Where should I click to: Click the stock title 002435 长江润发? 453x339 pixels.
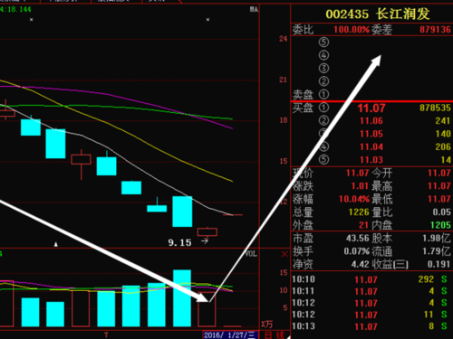[378, 14]
